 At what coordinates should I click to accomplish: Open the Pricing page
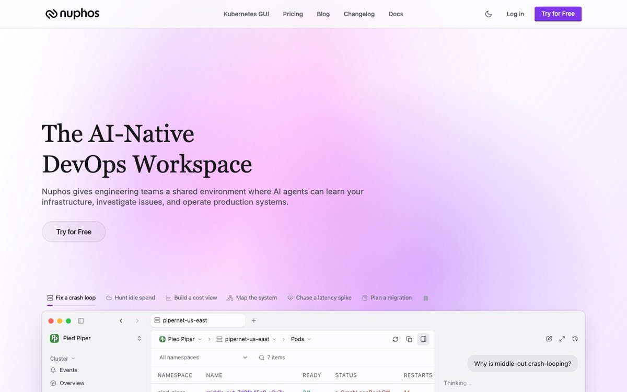point(293,14)
